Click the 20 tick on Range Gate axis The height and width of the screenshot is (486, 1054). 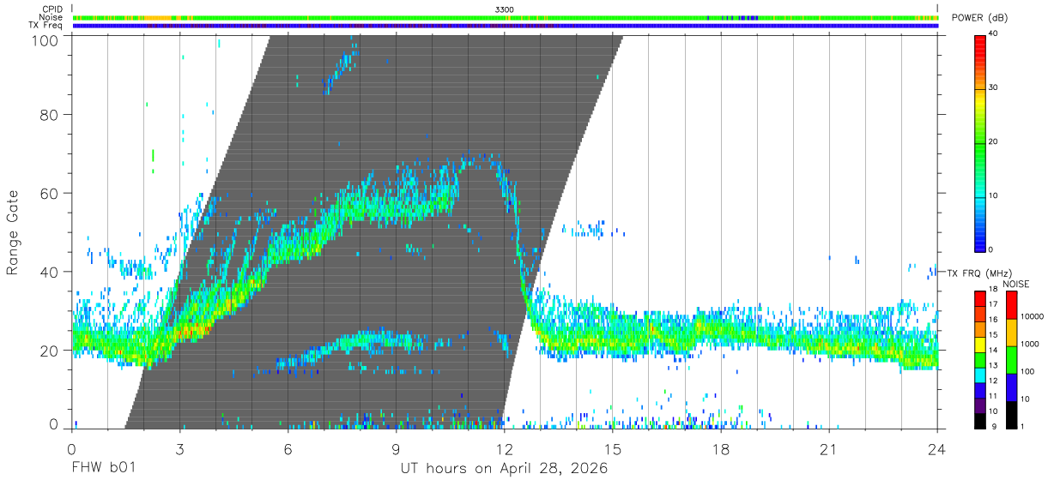(49, 351)
